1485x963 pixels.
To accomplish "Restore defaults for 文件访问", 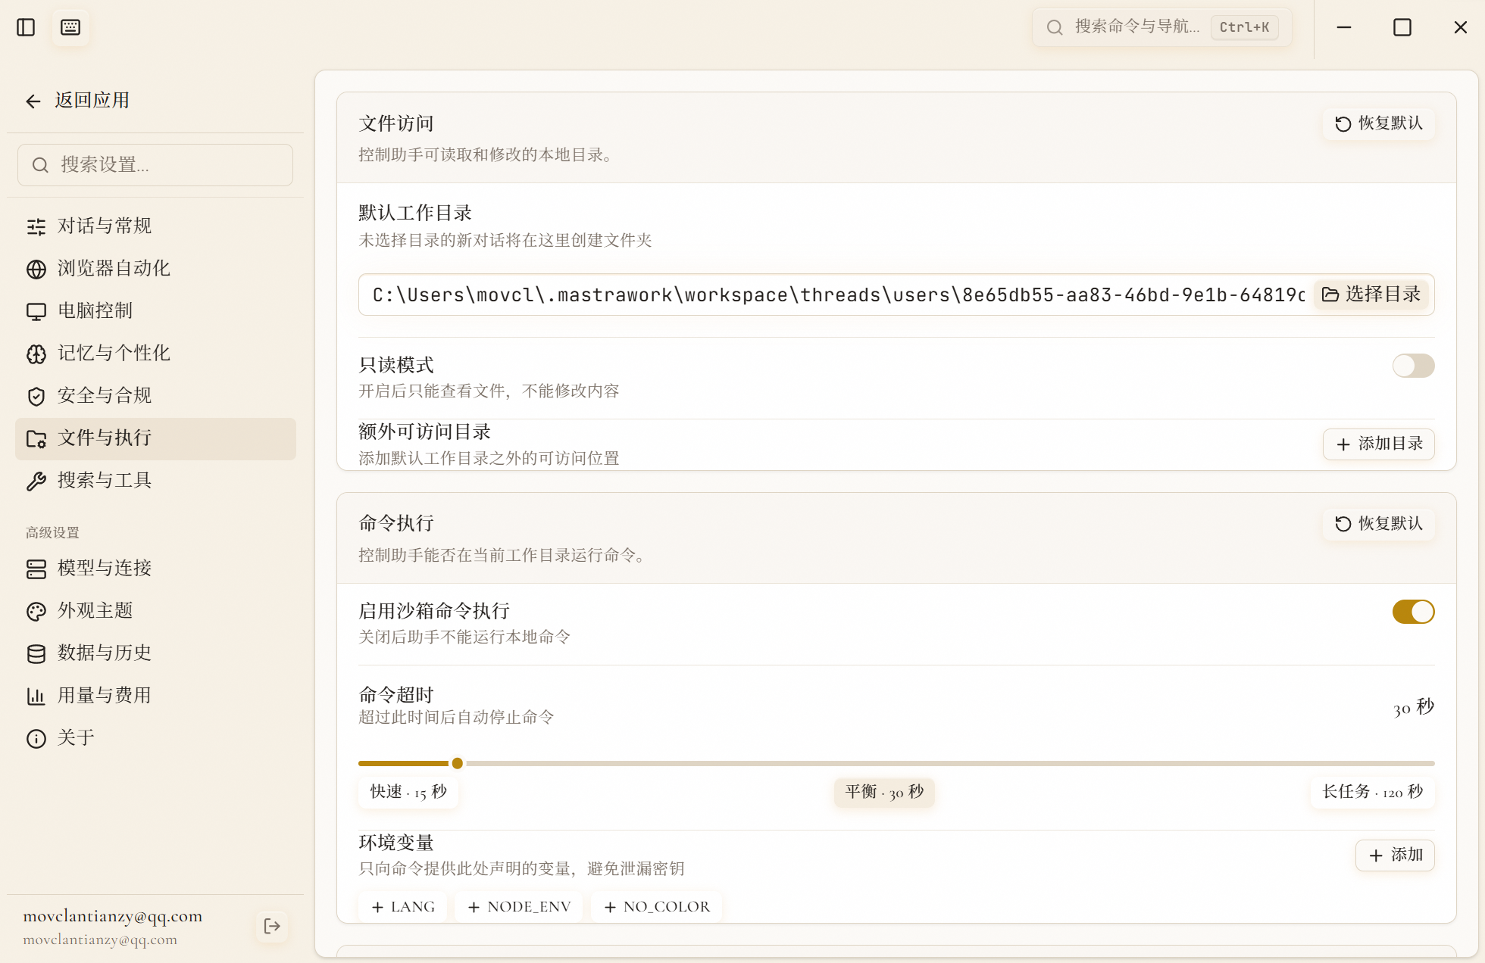I will click(1379, 123).
